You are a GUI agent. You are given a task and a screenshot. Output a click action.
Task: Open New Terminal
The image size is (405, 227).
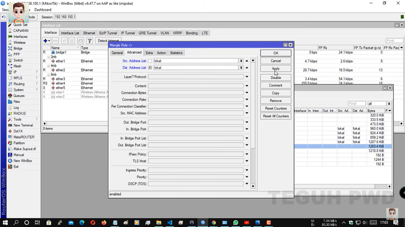tap(23, 125)
